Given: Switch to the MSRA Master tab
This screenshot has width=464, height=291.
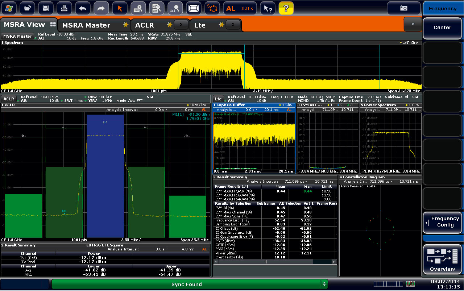Looking at the screenshot, I should coord(86,25).
